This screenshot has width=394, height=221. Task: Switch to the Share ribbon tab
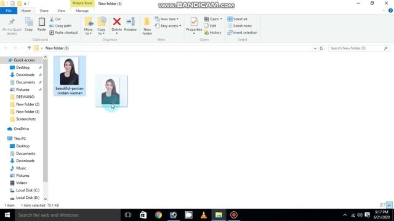[44, 11]
